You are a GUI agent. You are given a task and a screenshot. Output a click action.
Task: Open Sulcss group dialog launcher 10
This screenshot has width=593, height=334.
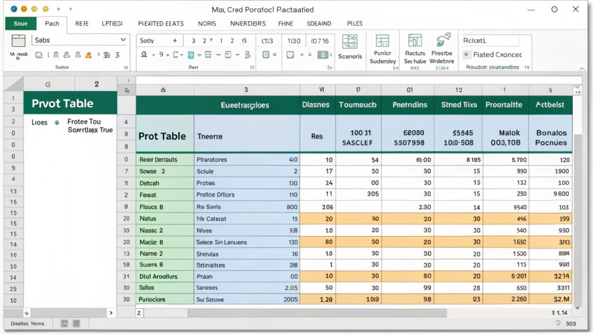[x=126, y=68]
